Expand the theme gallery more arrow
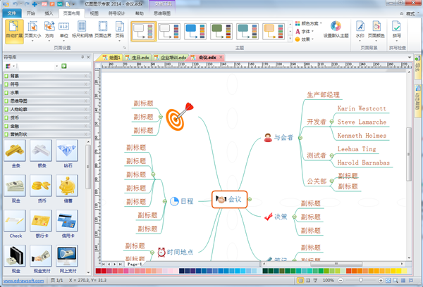Viewport: 423px width, 287px height. pos(290,39)
